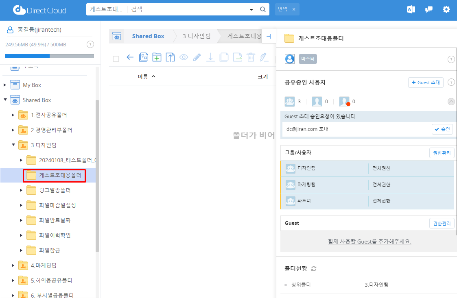Collapse the 3.디자인팀 folder tree arrow
The height and width of the screenshot is (298, 457).
tap(13, 145)
